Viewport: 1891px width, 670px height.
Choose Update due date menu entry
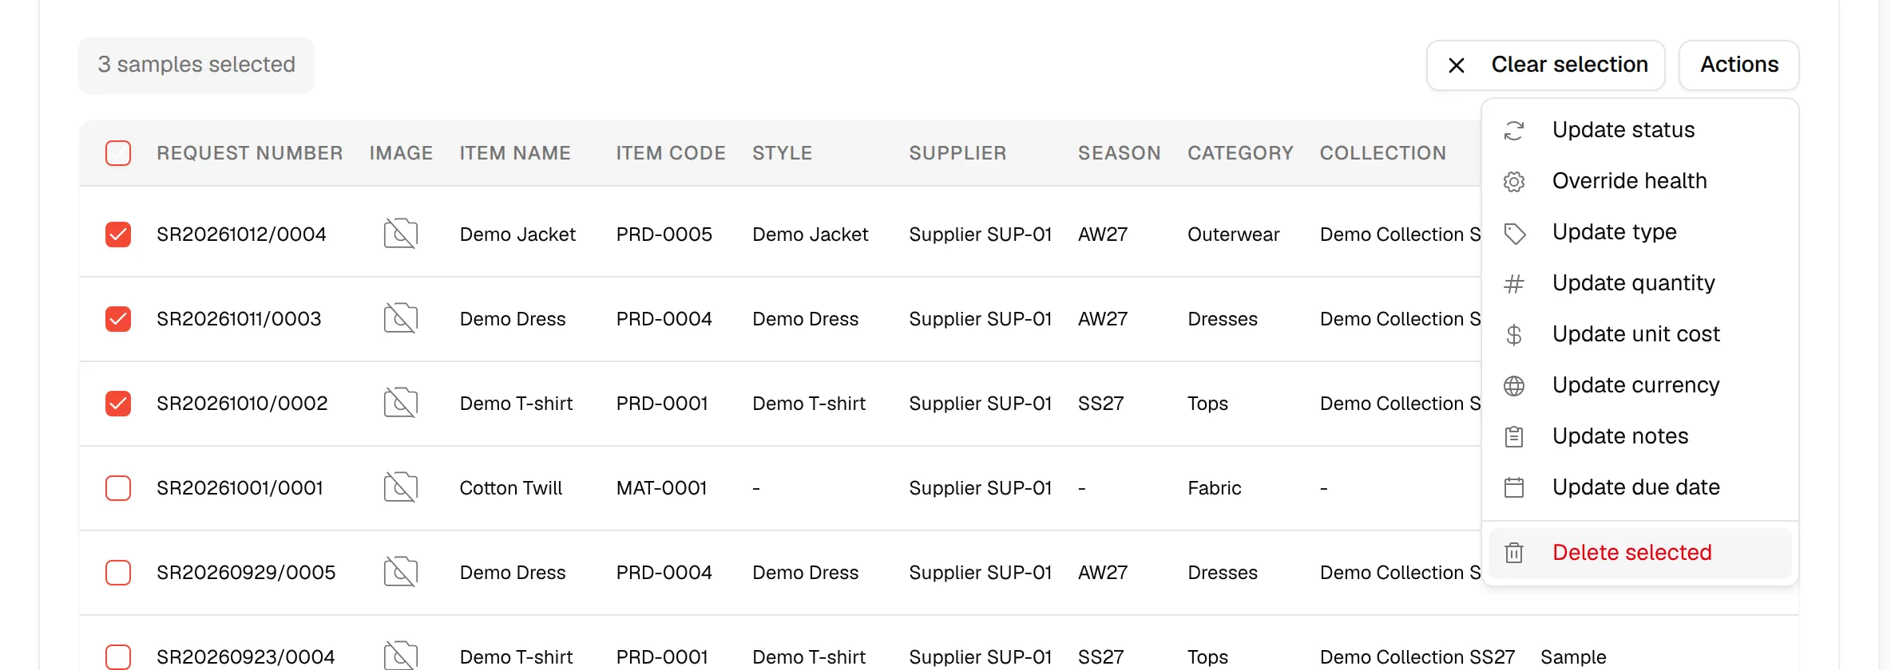1640,487
